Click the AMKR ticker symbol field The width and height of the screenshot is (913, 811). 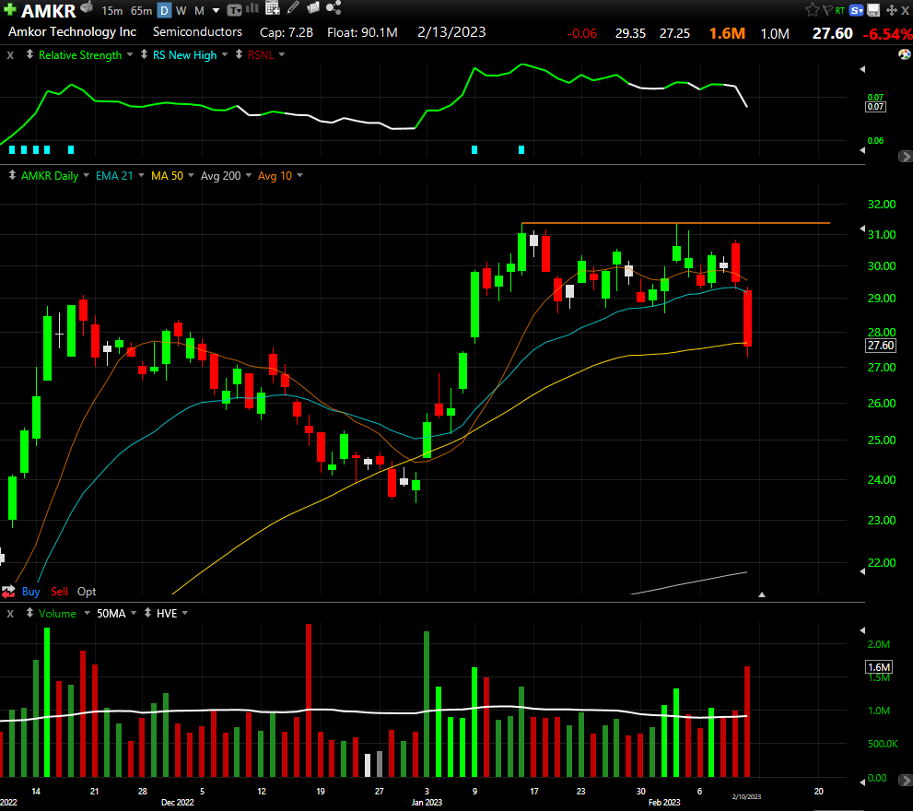pos(49,10)
